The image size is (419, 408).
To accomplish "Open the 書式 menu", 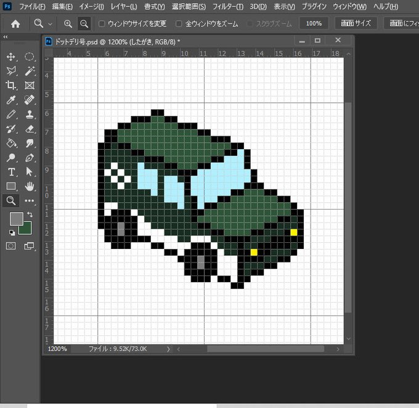I will tap(154, 6).
